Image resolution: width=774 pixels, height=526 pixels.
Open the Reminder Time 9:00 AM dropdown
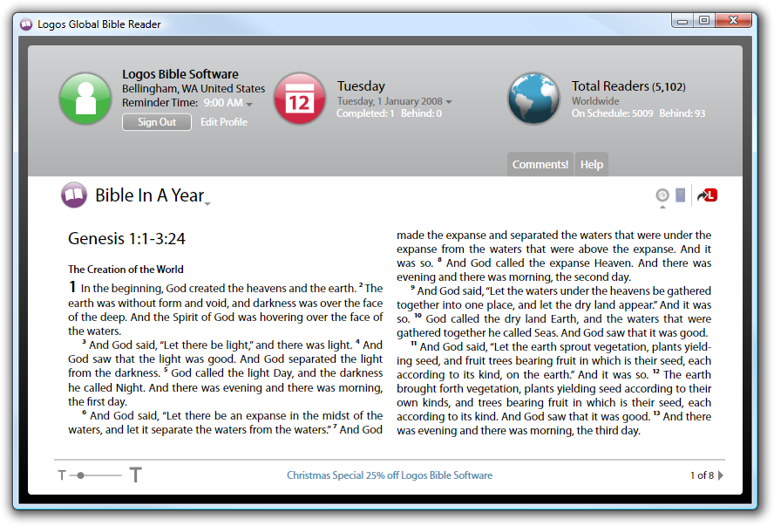tap(228, 103)
